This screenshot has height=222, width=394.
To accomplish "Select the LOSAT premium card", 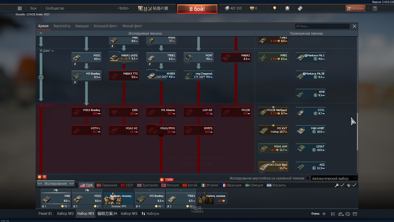I will (x=311, y=148).
